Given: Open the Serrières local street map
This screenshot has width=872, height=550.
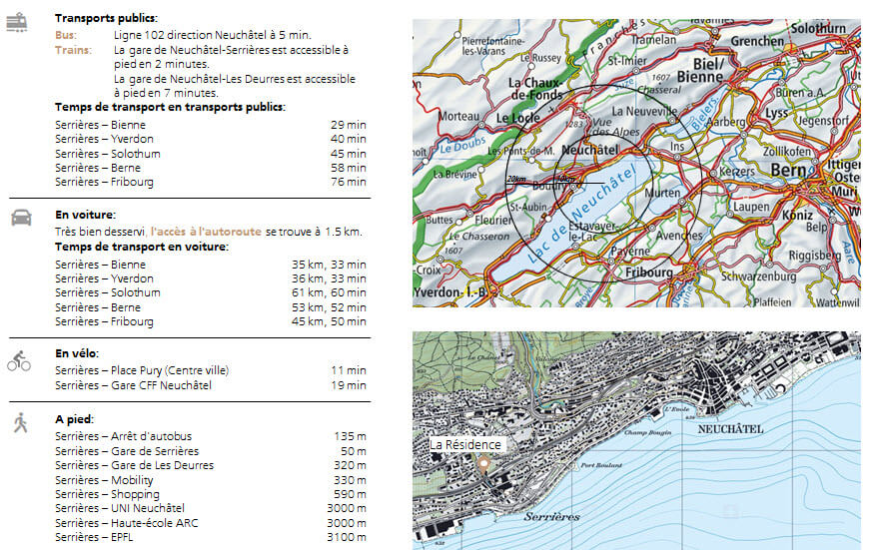Looking at the screenshot, I should coord(636,440).
